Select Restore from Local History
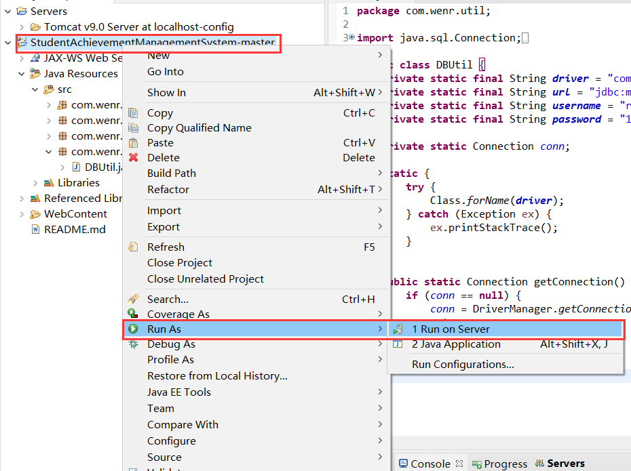Viewport: 631px width, 471px height. 256,375
